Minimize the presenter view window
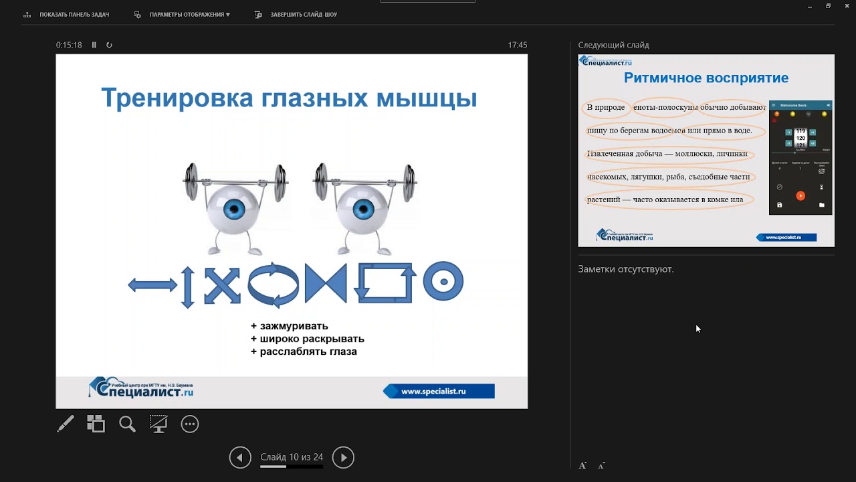Screen dimensions: 856x482 [811, 6]
